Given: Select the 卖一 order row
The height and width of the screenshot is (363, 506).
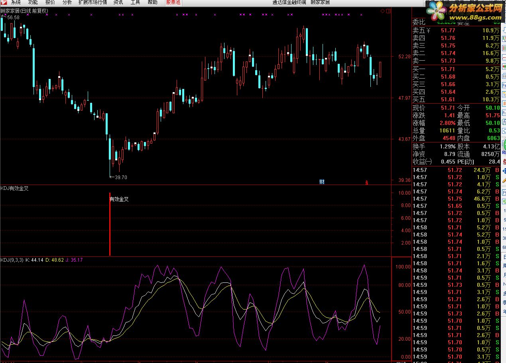Looking at the screenshot, I should 456,61.
